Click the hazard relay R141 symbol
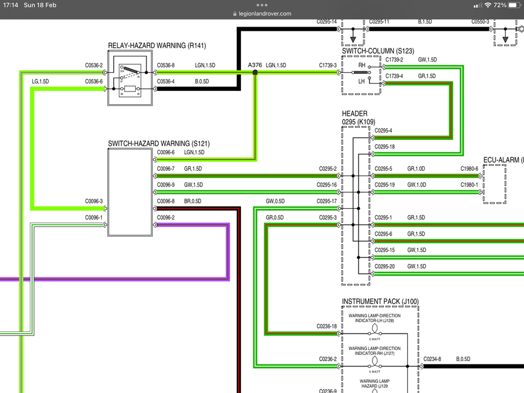524x393 pixels. 130,78
